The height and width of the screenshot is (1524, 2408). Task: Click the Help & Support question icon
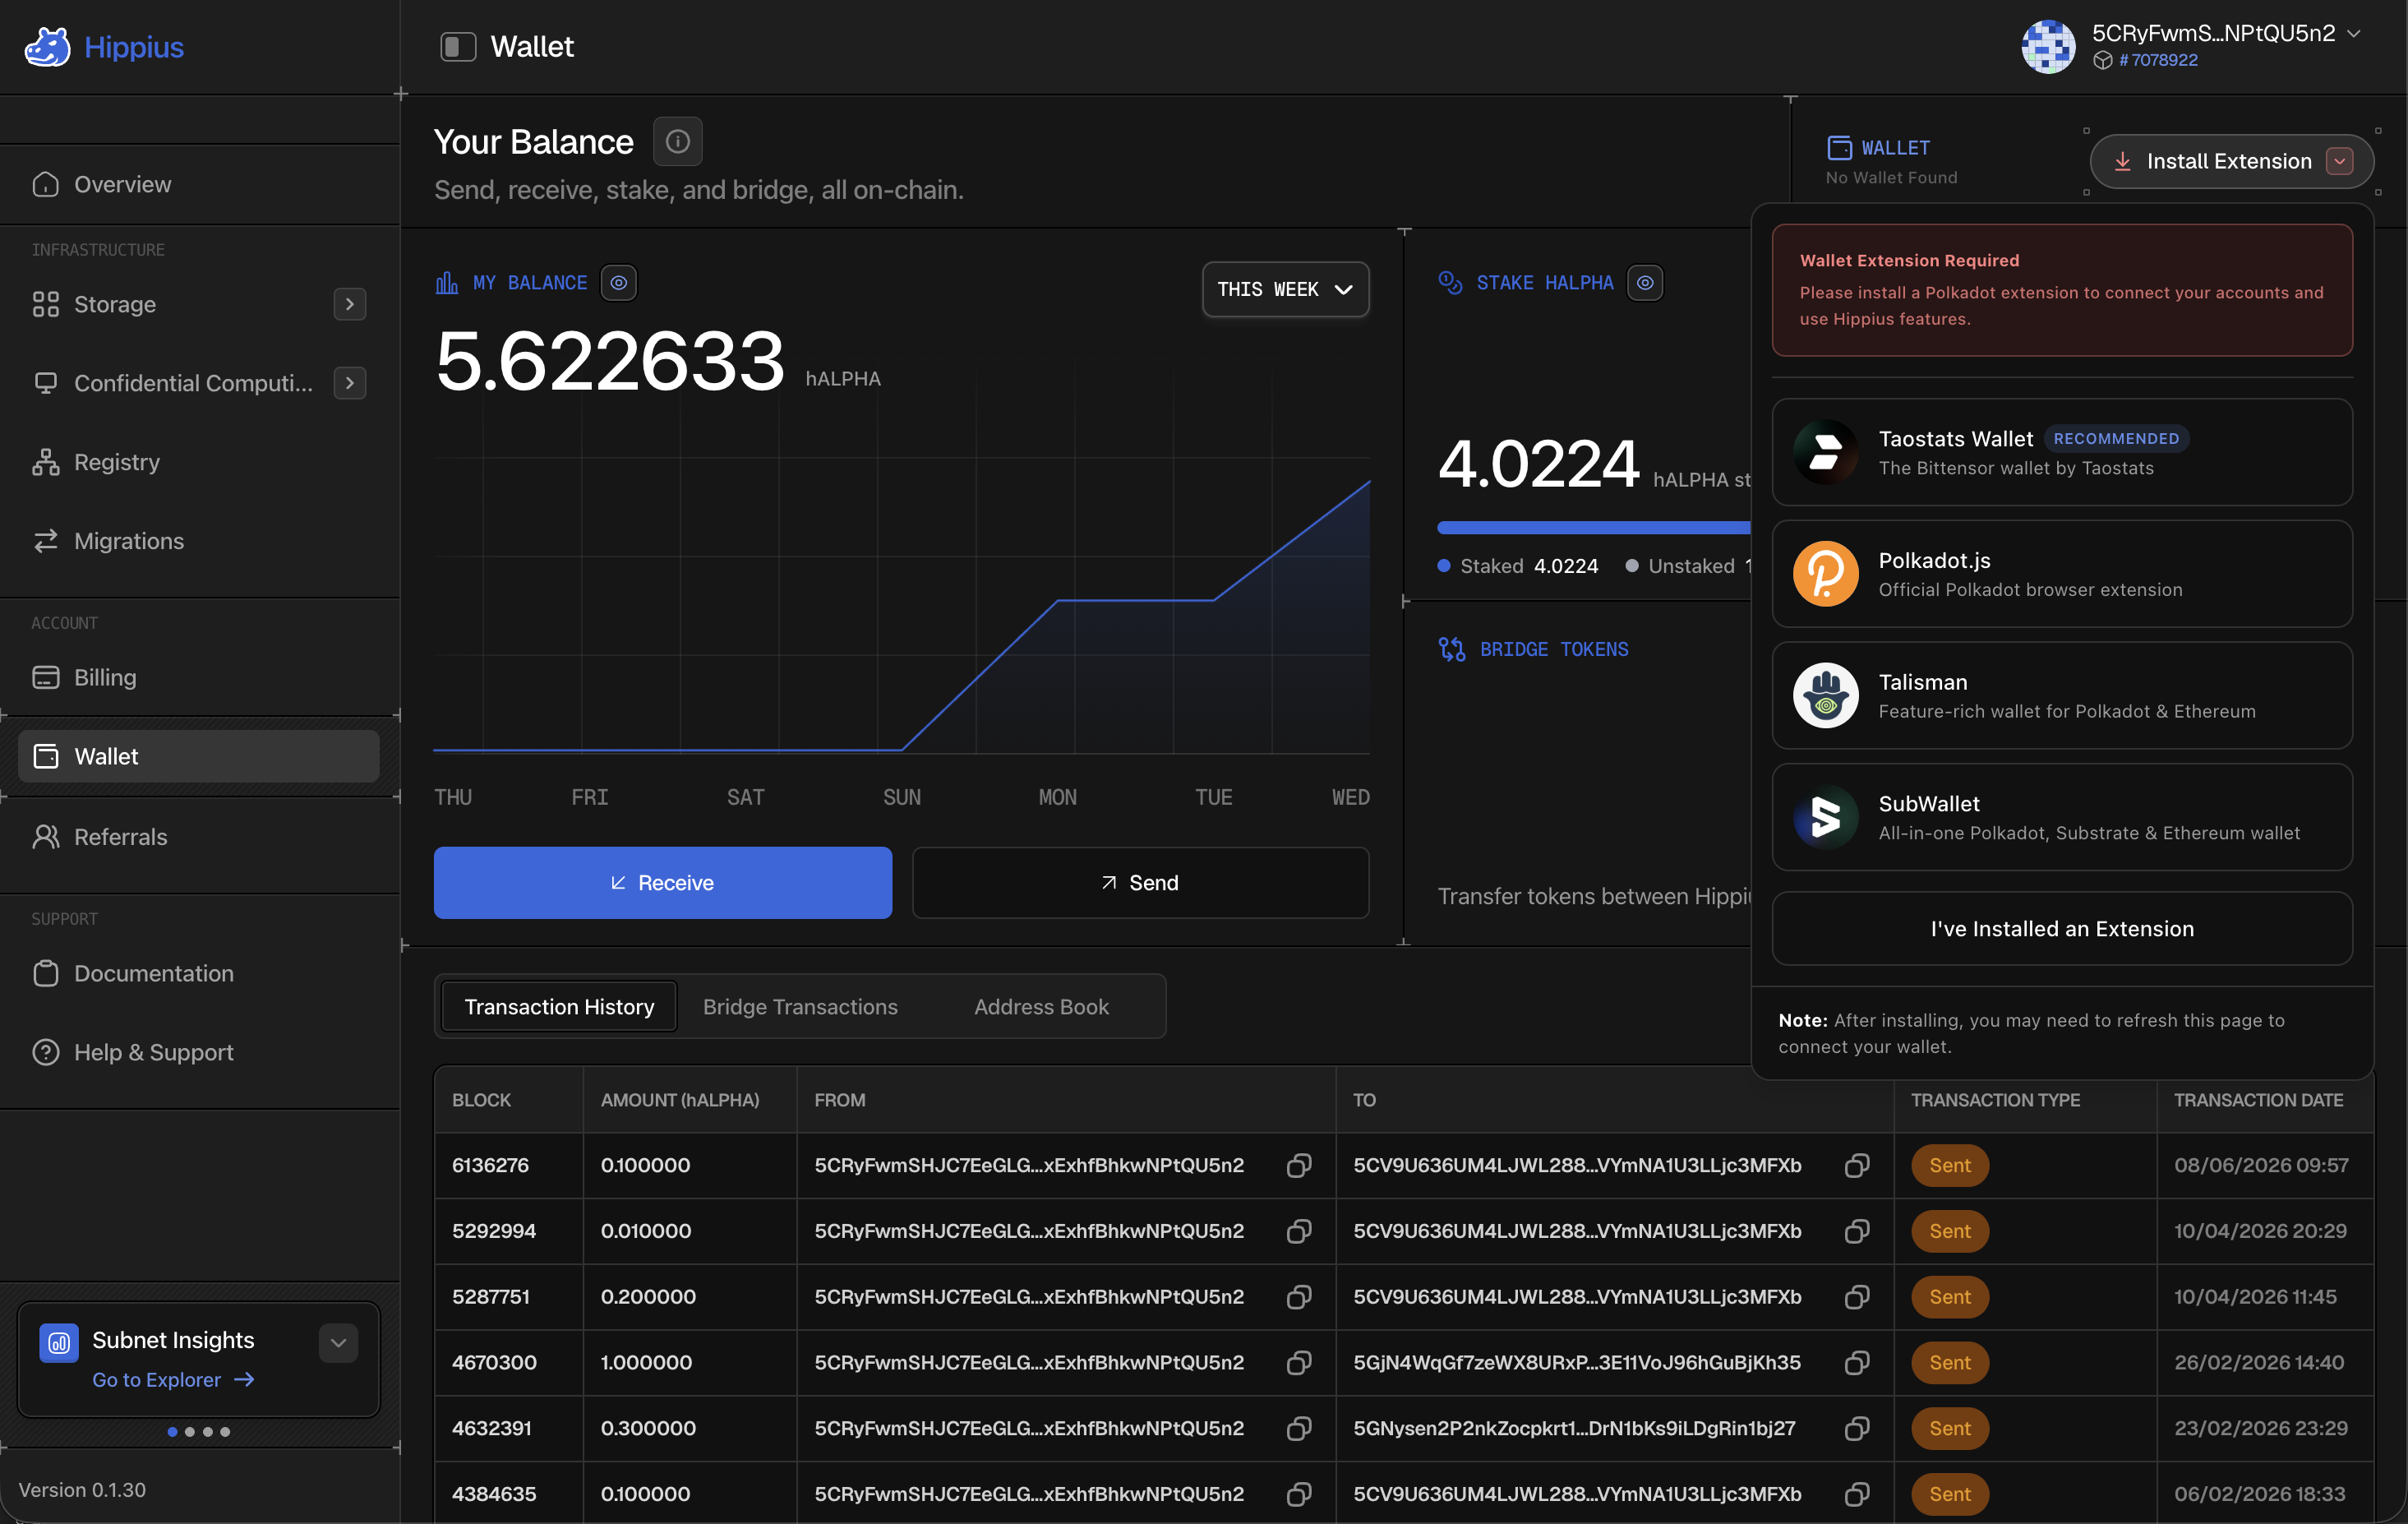[46, 1053]
